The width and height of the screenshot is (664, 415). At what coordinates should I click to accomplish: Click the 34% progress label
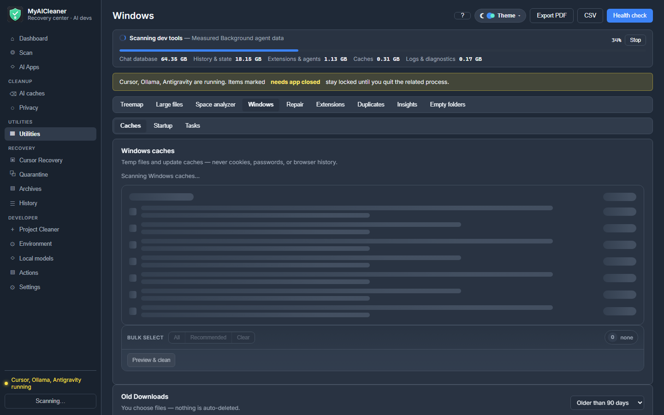pyautogui.click(x=617, y=40)
